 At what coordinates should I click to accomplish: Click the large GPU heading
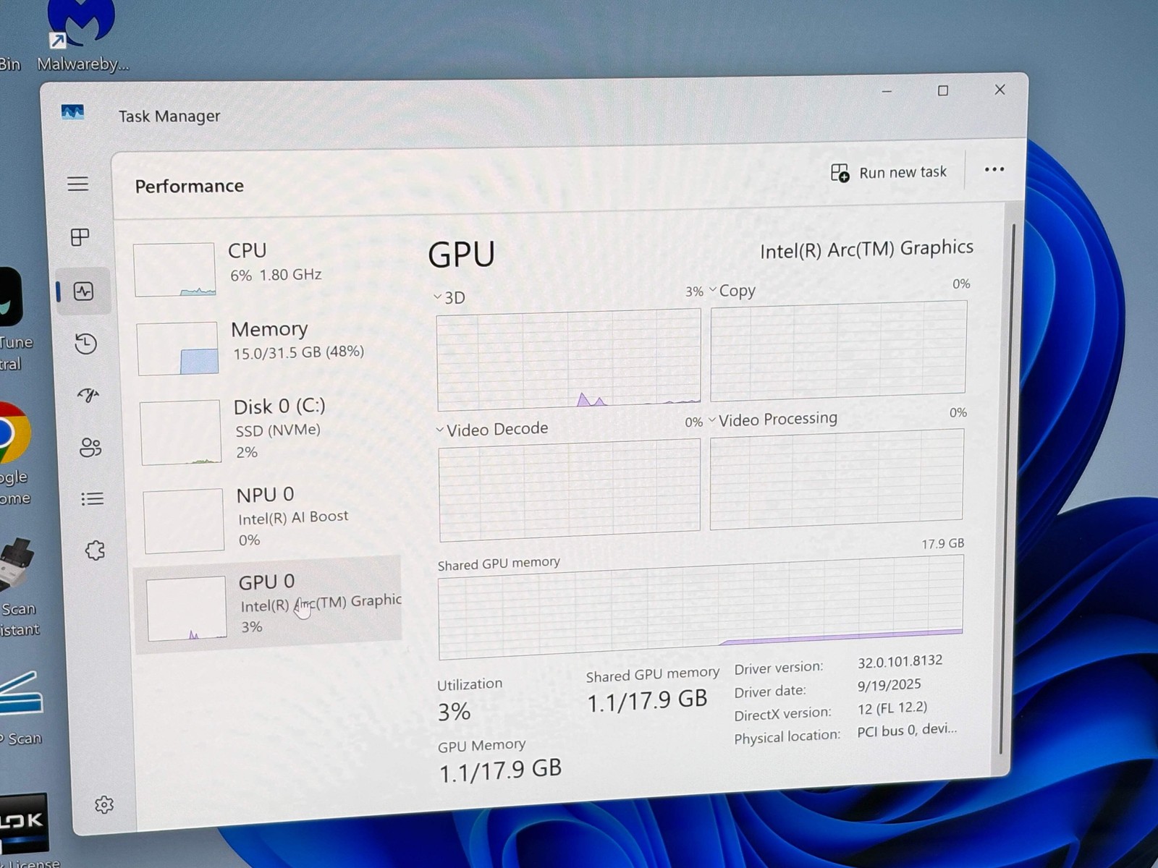[462, 255]
